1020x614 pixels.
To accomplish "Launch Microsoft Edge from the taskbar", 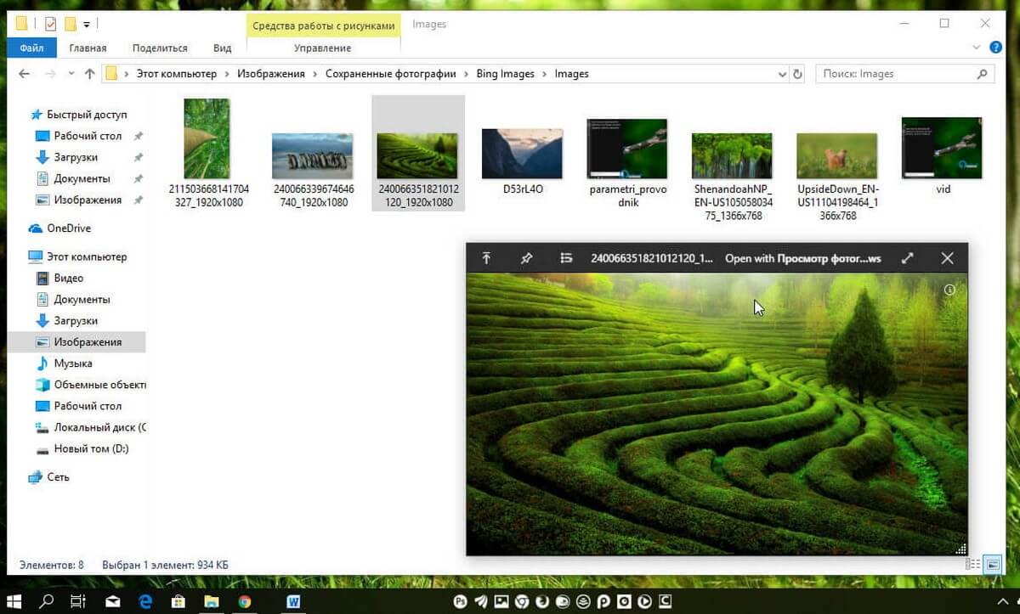I will coord(145,601).
